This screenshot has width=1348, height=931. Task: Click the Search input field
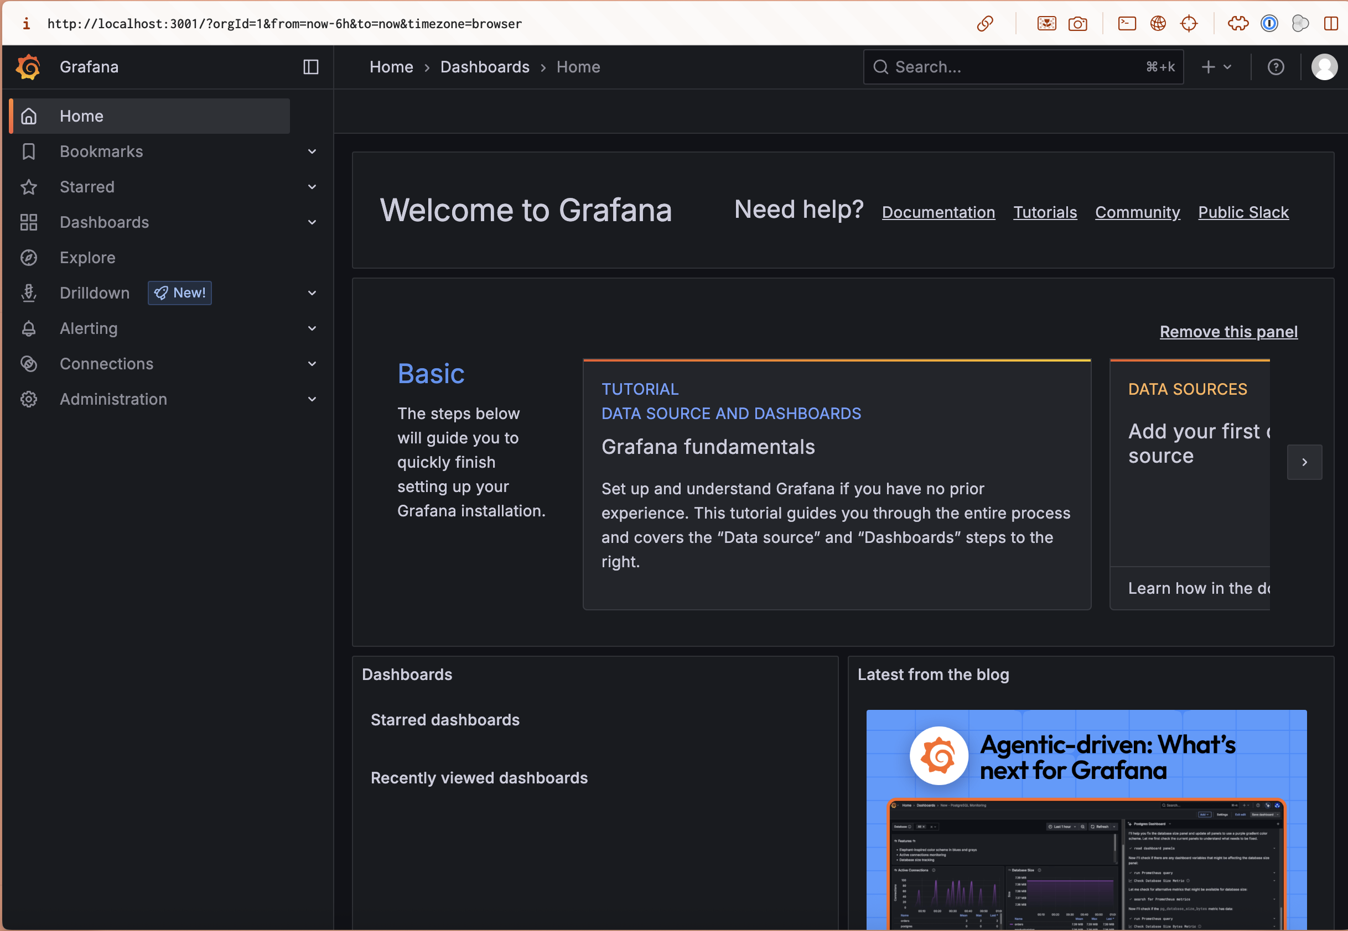coord(1023,67)
